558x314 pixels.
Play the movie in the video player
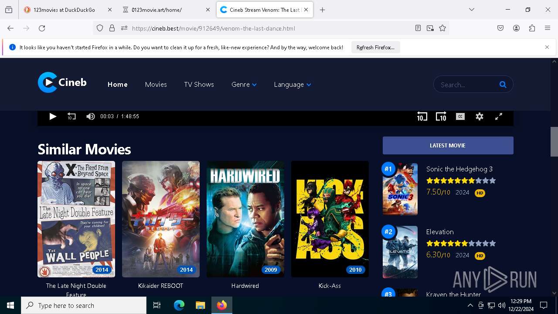(53, 116)
